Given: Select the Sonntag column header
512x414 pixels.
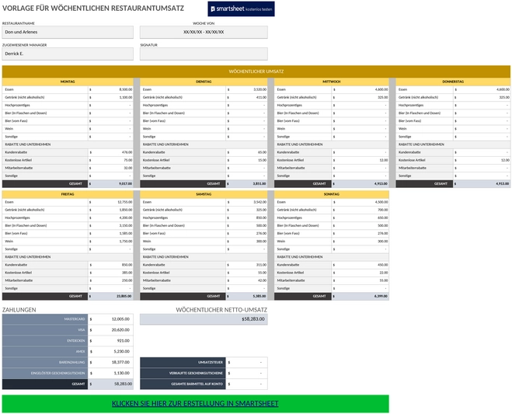Looking at the screenshot, I should [x=332, y=194].
